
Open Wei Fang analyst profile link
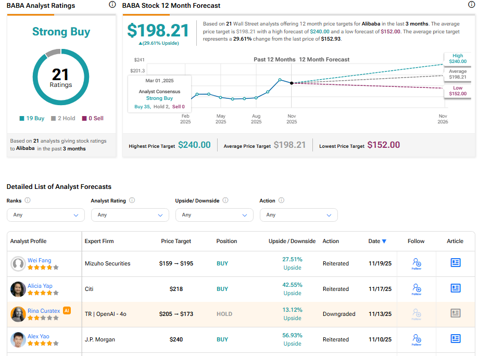point(40,260)
